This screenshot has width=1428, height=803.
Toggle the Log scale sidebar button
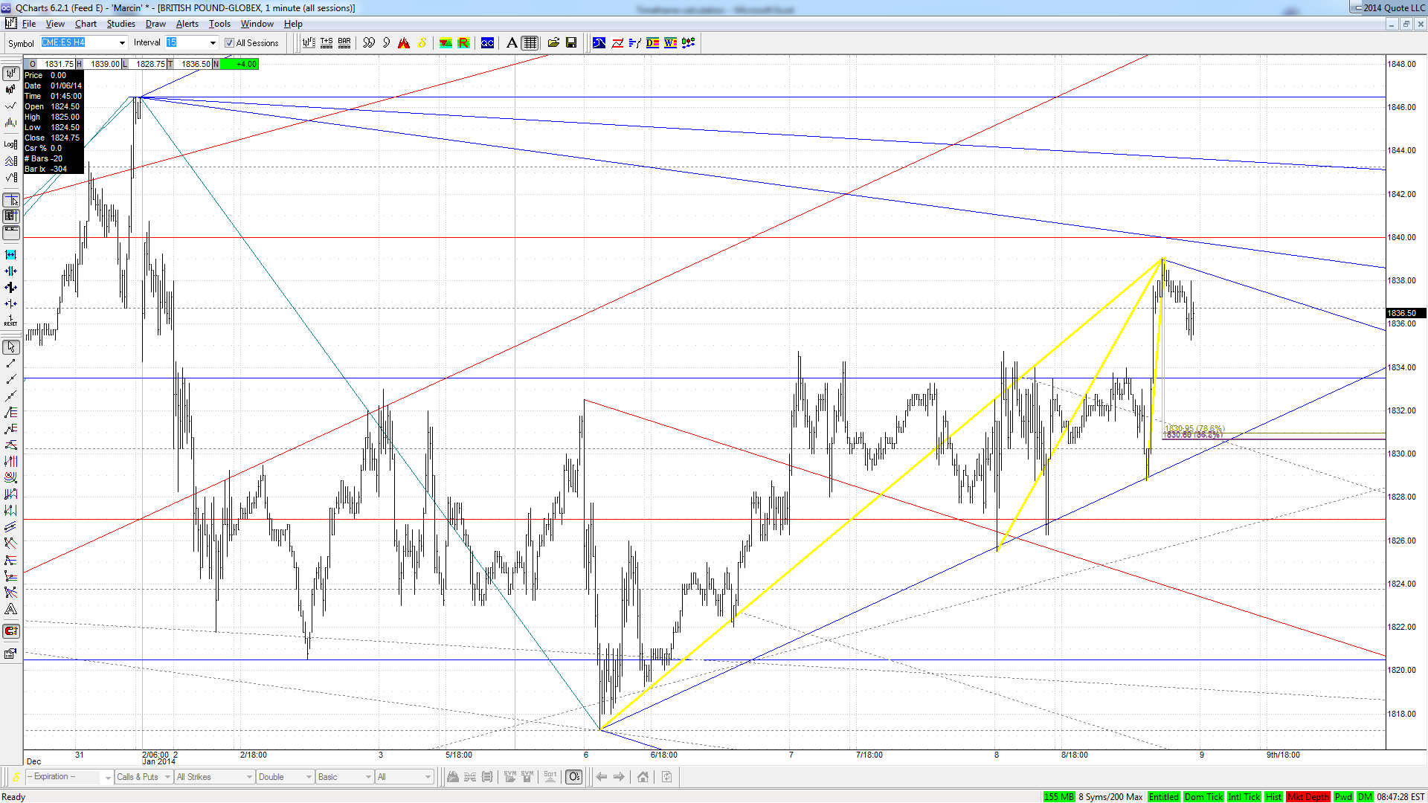click(x=10, y=144)
